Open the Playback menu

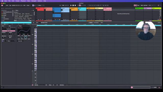coord(23,1)
